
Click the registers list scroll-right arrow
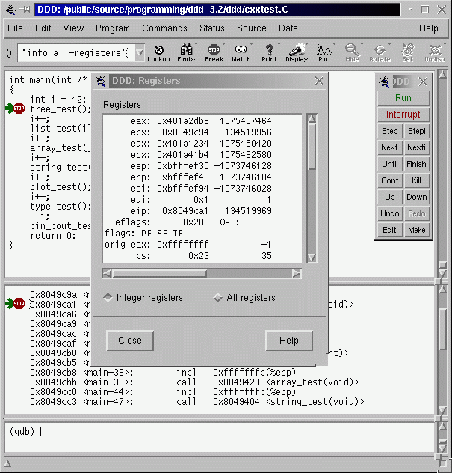pos(297,274)
